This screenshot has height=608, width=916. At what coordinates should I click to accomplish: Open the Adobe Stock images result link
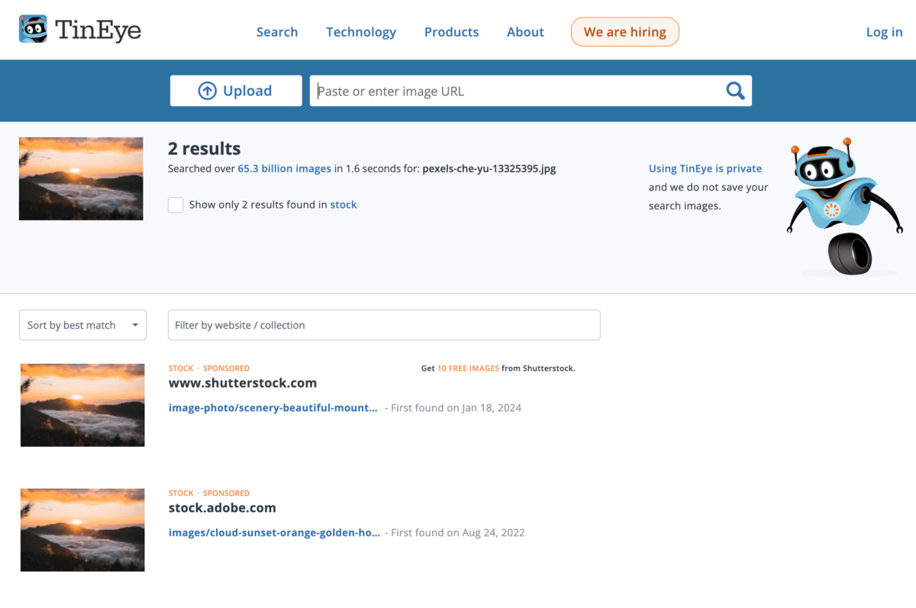[x=274, y=532]
